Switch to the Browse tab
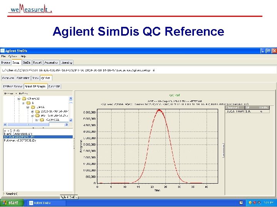Screen dimensions: 277x207 click(x=6, y=62)
